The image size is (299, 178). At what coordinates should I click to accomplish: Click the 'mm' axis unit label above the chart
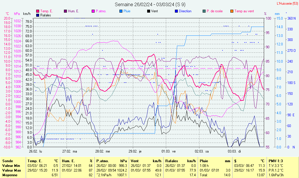click(x=277, y=14)
